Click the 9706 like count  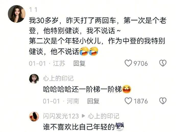141,64
